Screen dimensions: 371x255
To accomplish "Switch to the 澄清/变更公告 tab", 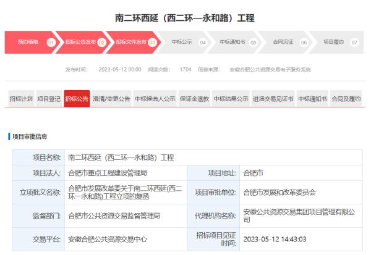I will [111, 99].
